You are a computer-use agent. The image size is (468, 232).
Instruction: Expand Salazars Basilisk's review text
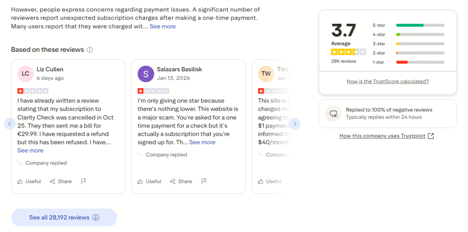click(202, 142)
